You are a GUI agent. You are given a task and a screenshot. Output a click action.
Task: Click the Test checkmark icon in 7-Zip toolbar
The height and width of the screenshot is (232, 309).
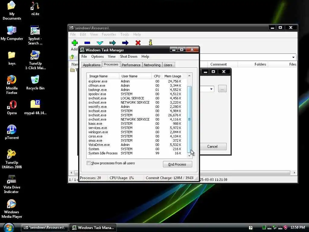coord(100,43)
